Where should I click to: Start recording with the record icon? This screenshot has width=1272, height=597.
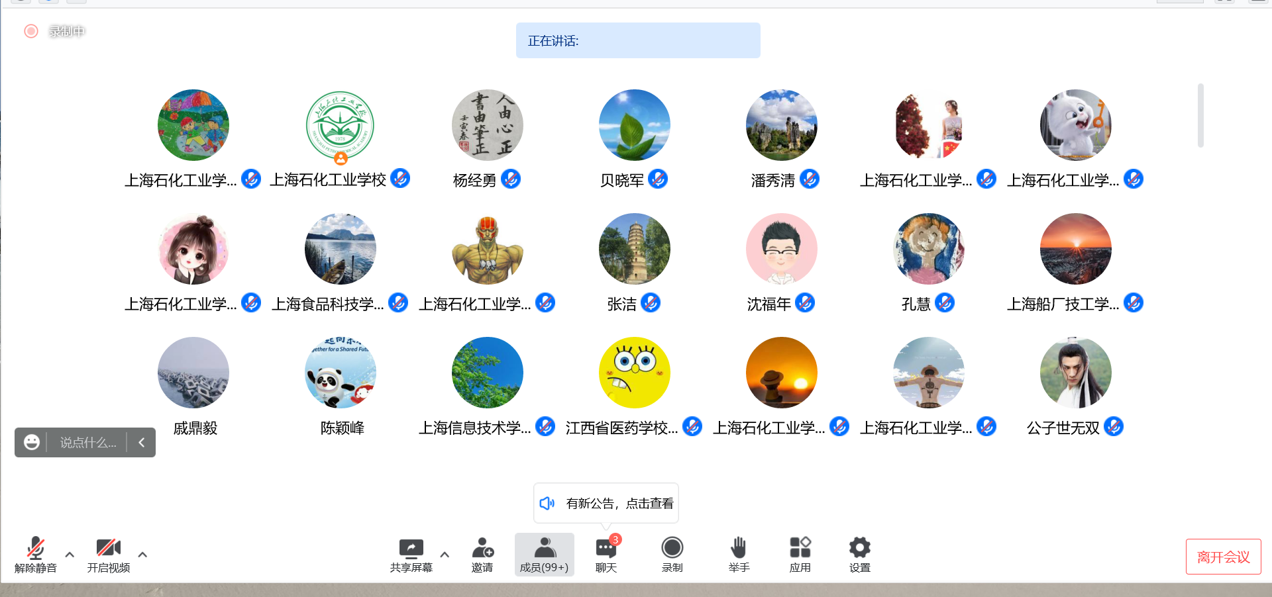coord(672,548)
